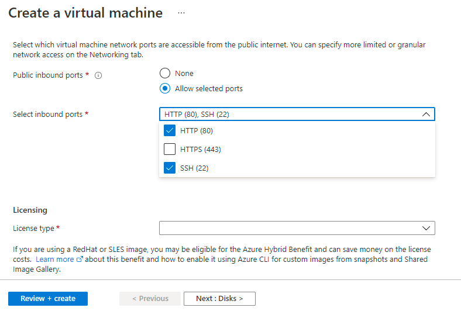Viewport: 461px width, 318px height.
Task: Uncheck the HTTP (80) checkbox
Action: (x=170, y=130)
